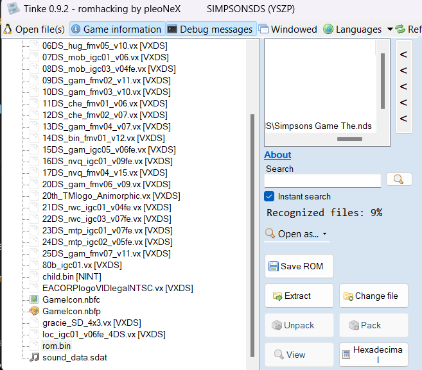Click the folder icon on Extract

(277, 296)
